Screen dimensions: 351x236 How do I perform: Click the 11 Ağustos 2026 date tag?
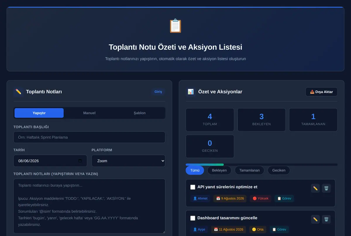click(229, 230)
